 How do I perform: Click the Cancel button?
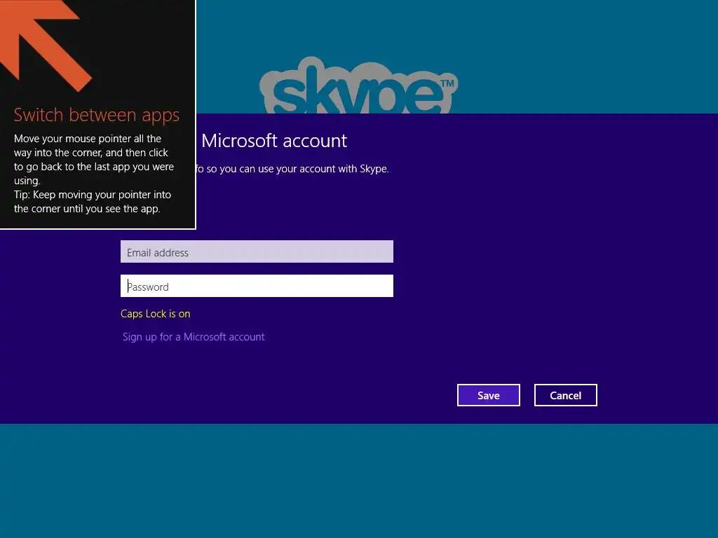(566, 395)
